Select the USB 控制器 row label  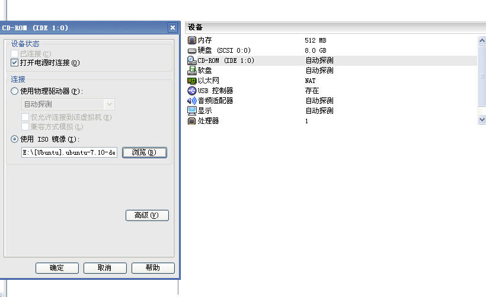215,91
